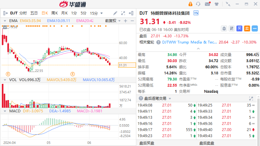Click the orange 卖 sell button
Image resolution: width=260 pixels, height=146 pixels.
247,29
